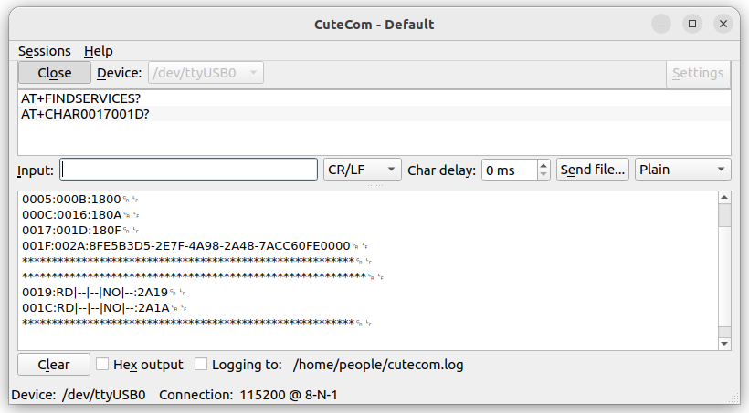The width and height of the screenshot is (749, 413).
Task: Minimize the CuteCom window
Action: click(x=661, y=24)
